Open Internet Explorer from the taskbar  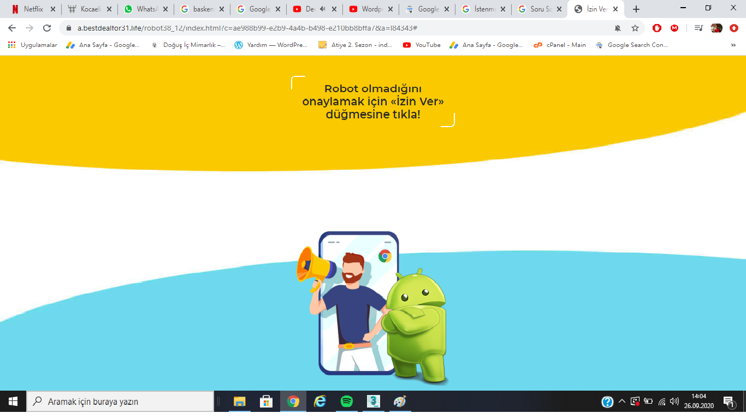320,402
